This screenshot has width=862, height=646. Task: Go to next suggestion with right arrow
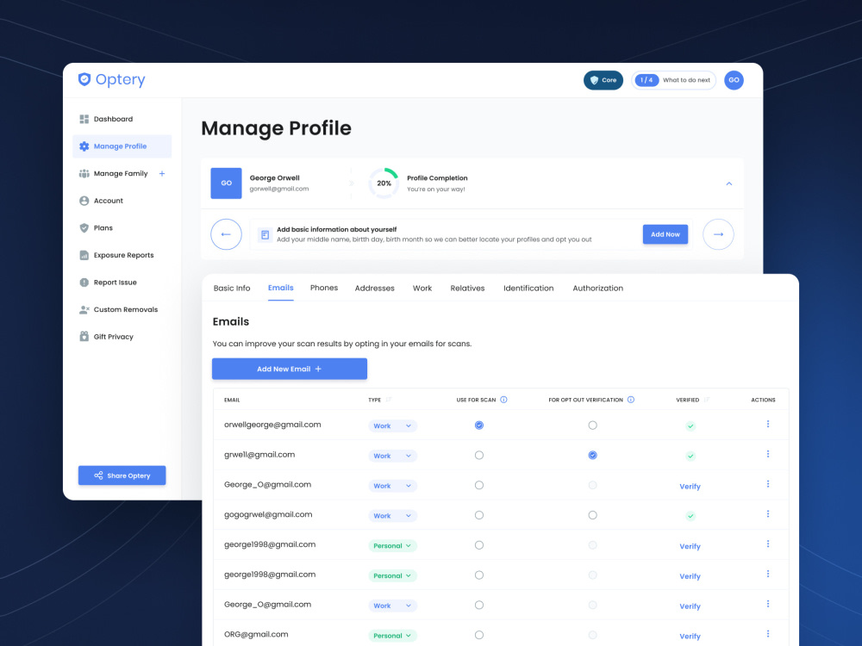tap(719, 234)
